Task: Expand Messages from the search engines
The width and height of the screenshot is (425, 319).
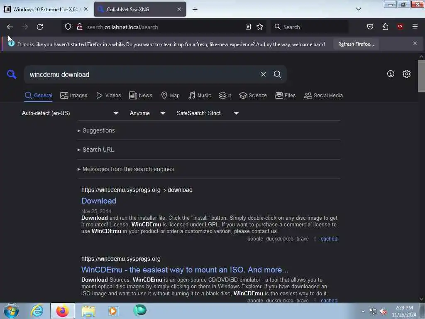Action: click(126, 169)
